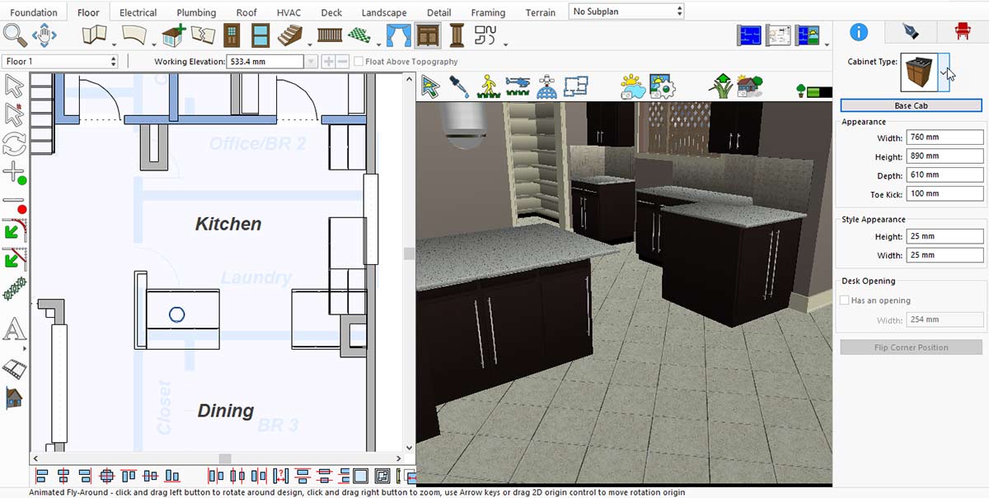This screenshot has width=989, height=498.
Task: Open the Floor 1 level dropdown
Action: pyautogui.click(x=61, y=62)
